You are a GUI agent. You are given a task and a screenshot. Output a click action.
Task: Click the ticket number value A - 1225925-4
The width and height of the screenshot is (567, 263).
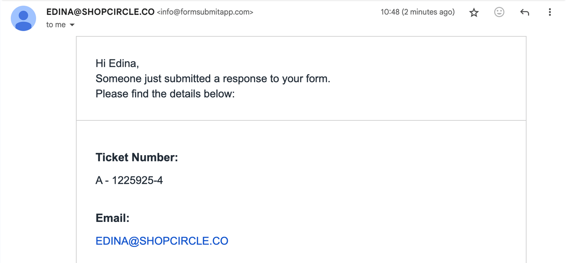tap(129, 180)
